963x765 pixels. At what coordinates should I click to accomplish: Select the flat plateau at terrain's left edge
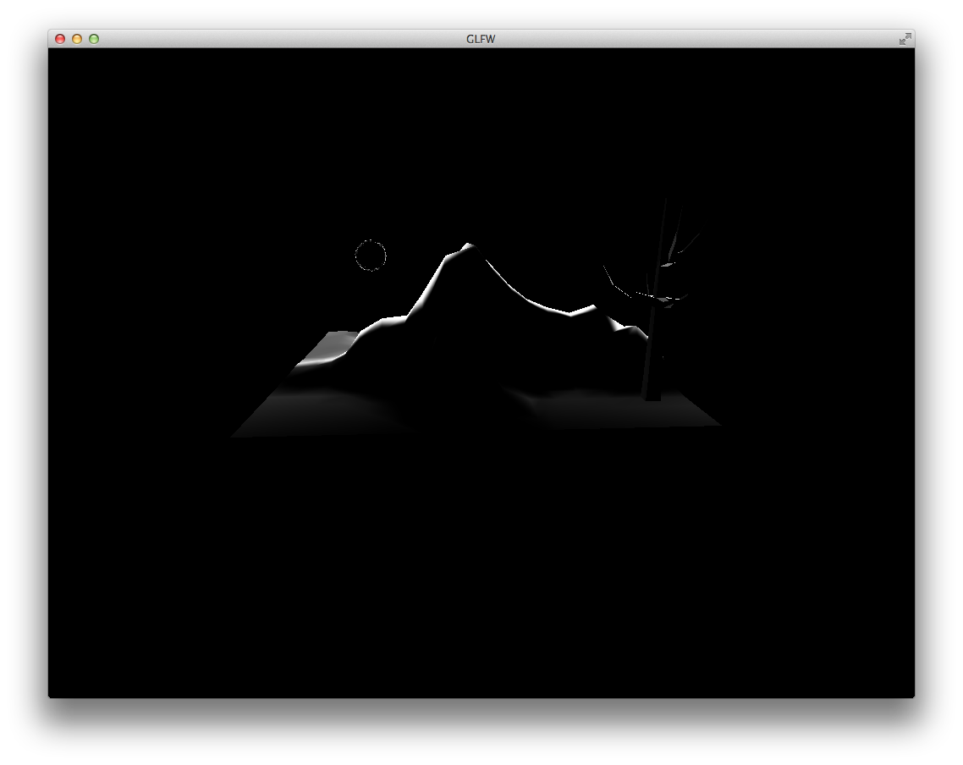331,343
